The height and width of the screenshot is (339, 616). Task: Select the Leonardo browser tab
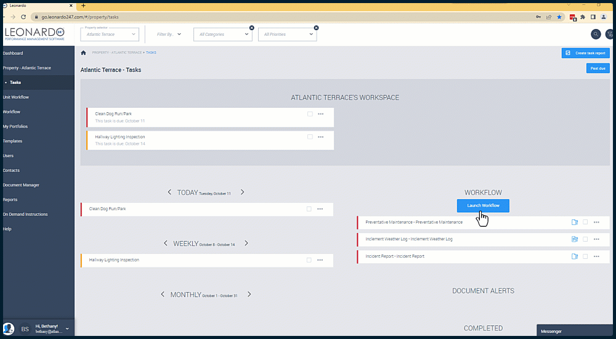(38, 6)
